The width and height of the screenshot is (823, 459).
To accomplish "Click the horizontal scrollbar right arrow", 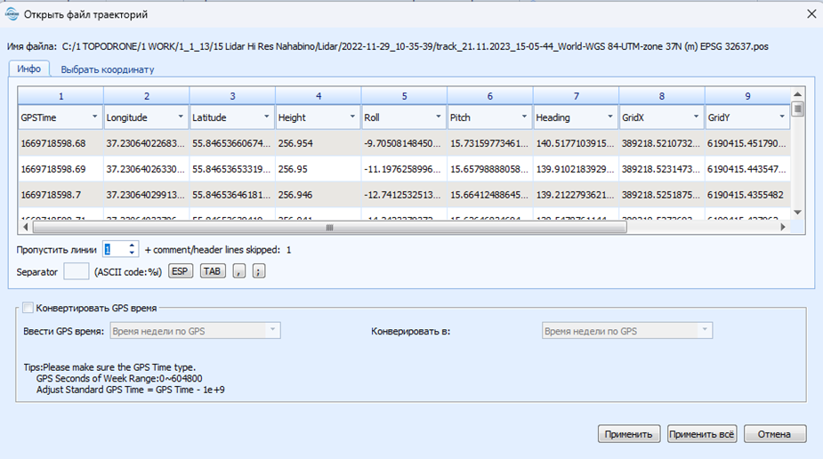I will (x=783, y=227).
